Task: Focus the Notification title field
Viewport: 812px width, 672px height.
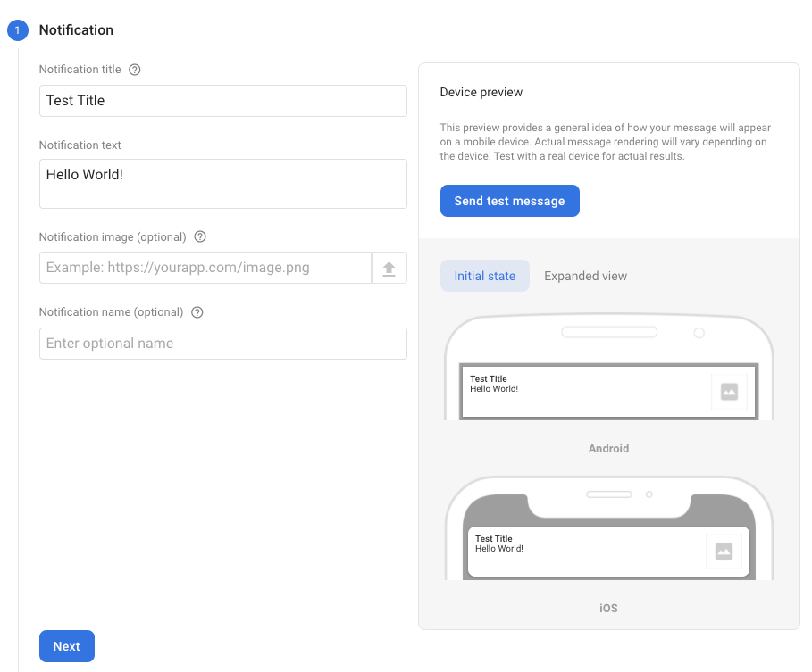Action: coord(222,101)
